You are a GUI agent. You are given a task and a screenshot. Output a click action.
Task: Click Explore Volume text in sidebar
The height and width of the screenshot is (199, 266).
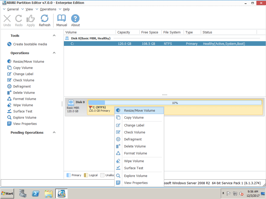point(25,117)
